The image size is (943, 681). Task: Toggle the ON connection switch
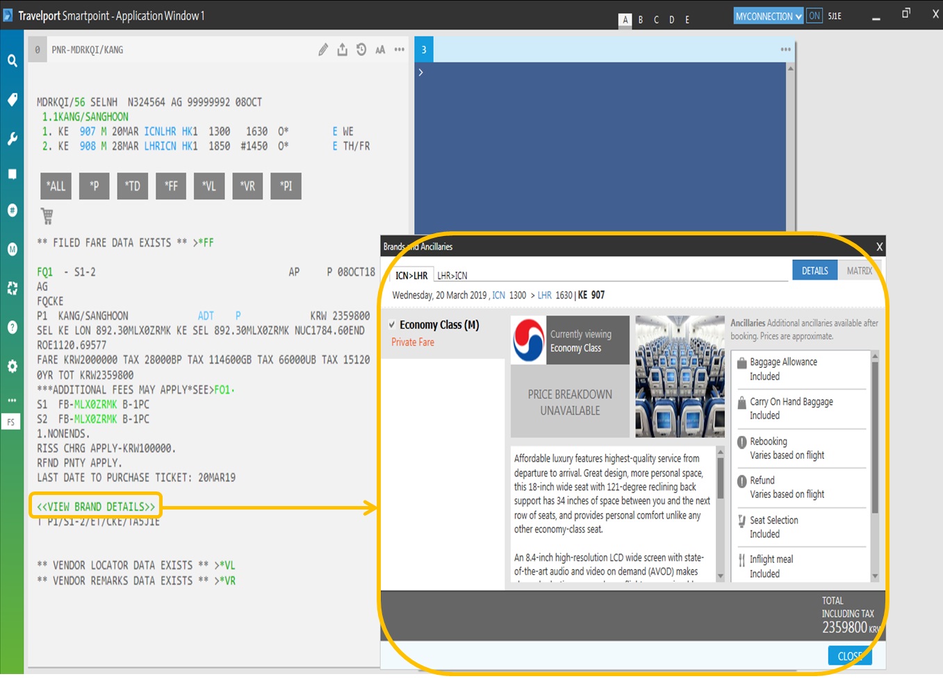[x=814, y=16]
